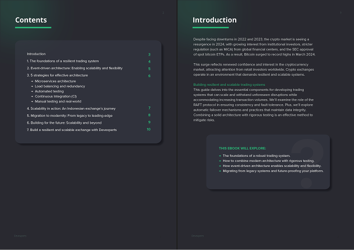Click the Devexperts footer on the Contents page
Screen dimensions: 354x250
point(20,236)
